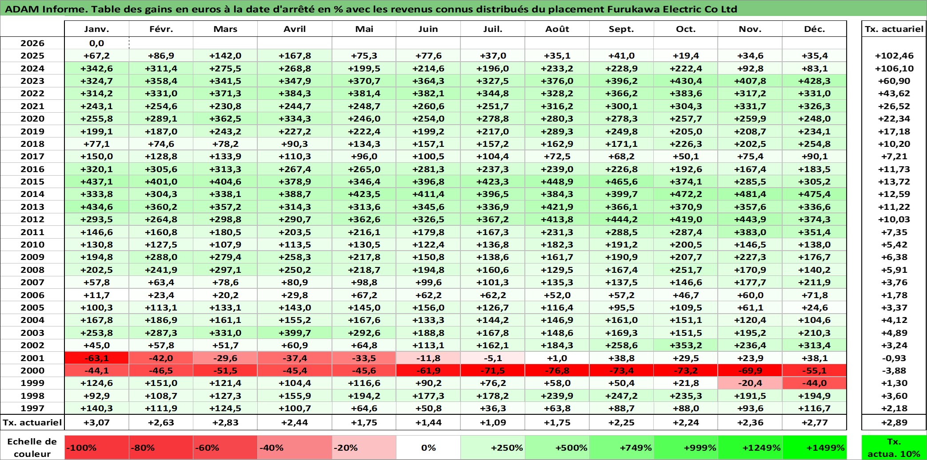This screenshot has width=927, height=460.
Task: Click the table title mentioning Furukawa Electric Co Ltd
Action: pyautogui.click(x=371, y=9)
